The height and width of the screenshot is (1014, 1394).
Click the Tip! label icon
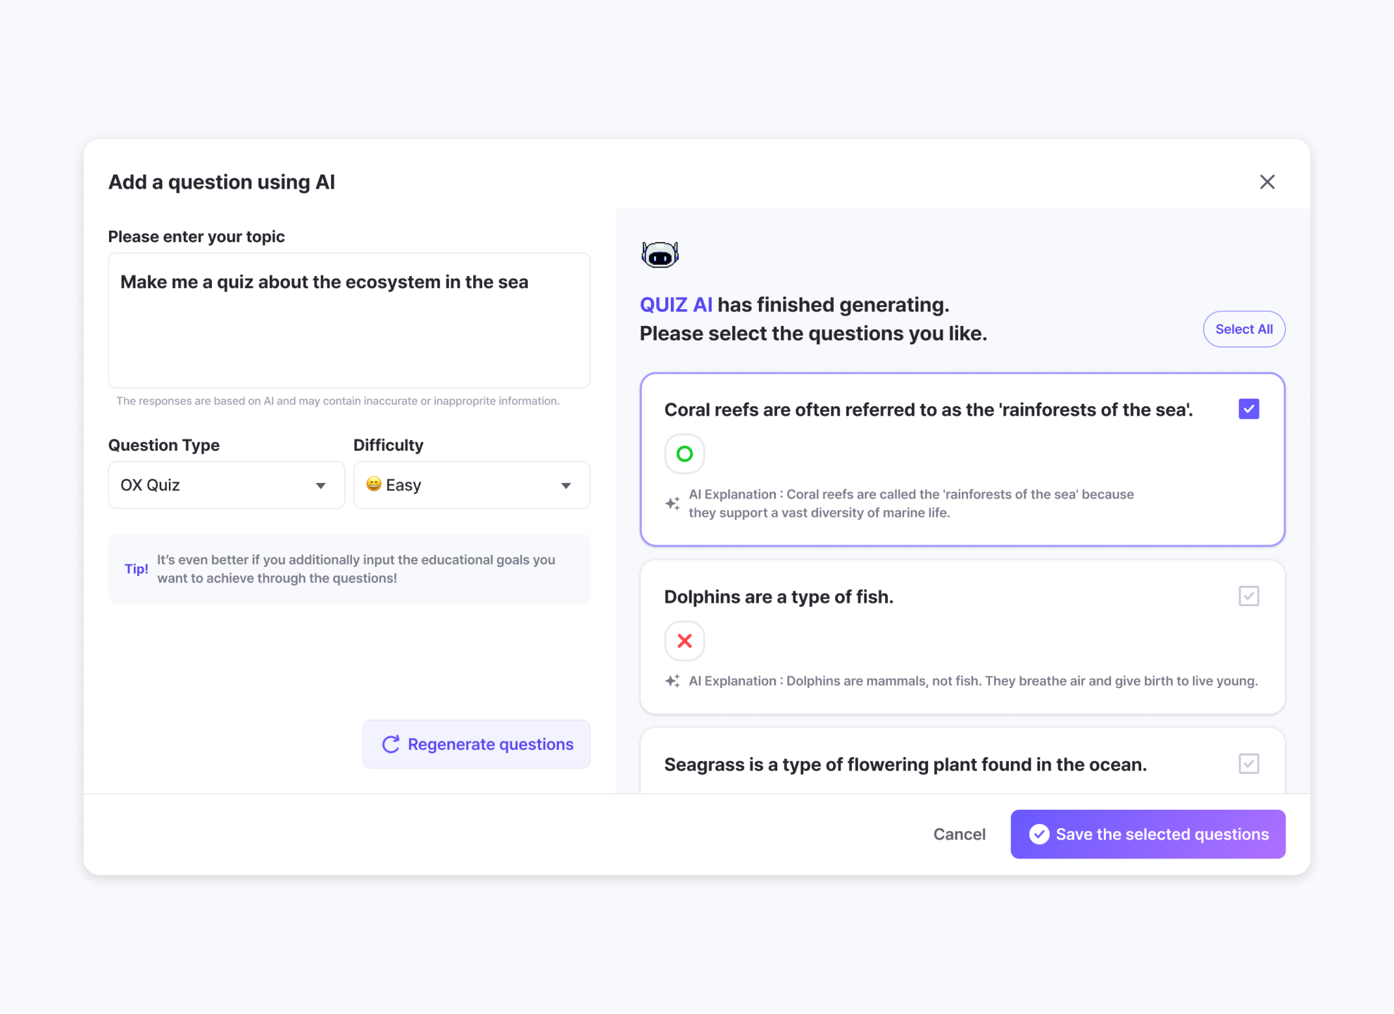point(137,569)
